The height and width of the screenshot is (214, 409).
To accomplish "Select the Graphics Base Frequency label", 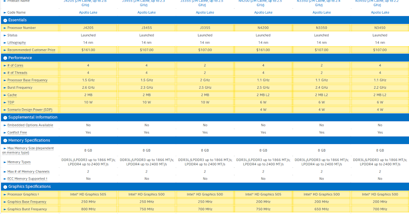I will [x=27, y=202].
